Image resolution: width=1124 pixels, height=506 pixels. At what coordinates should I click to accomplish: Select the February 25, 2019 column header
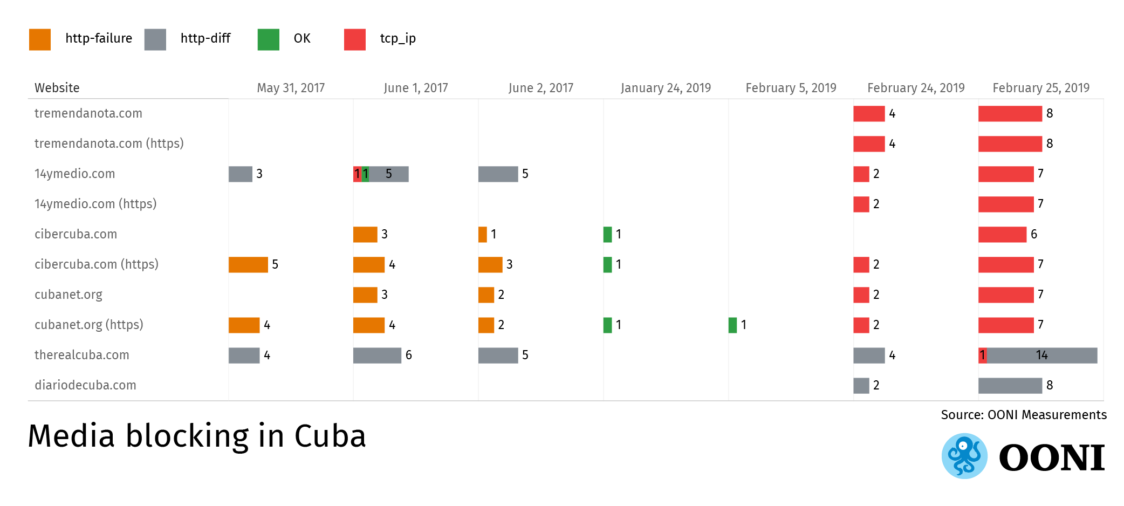[x=1041, y=88]
